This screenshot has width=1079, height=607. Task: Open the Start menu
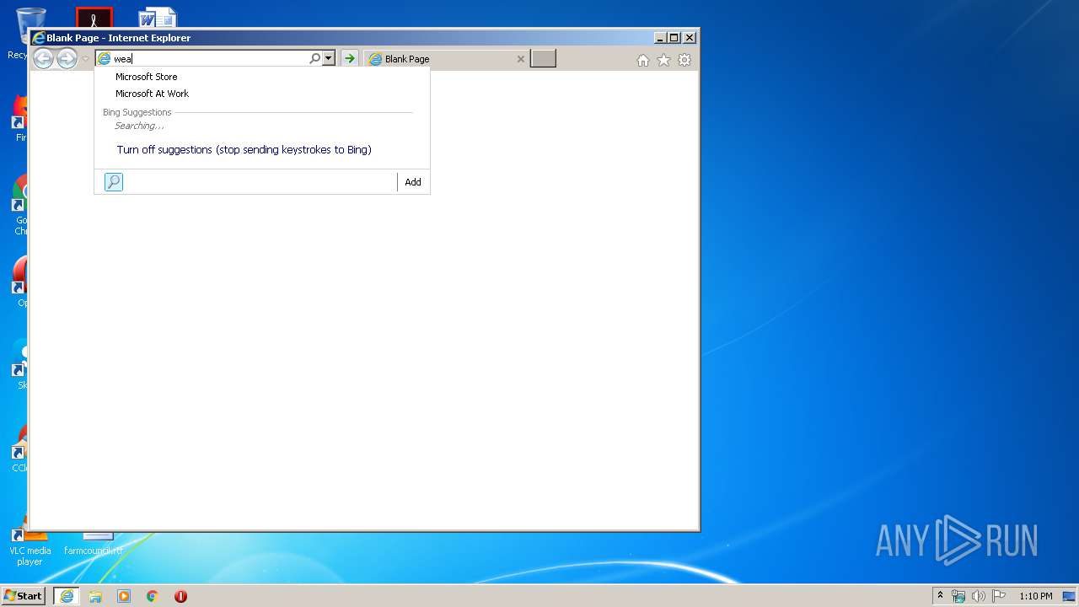pos(23,596)
